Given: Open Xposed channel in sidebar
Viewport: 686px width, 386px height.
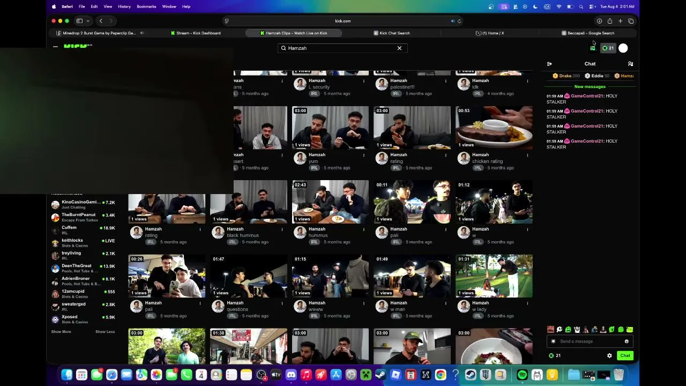Looking at the screenshot, I should click(x=83, y=319).
